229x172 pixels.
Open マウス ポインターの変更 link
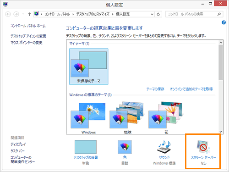27,43
